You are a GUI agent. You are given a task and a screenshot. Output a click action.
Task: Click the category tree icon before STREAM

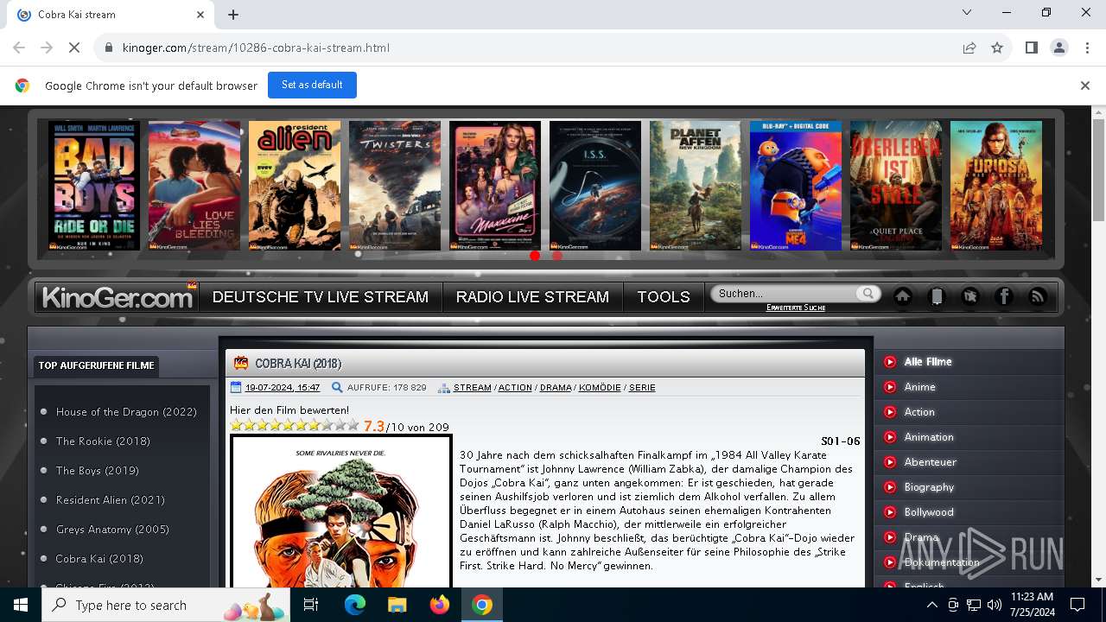pos(444,388)
